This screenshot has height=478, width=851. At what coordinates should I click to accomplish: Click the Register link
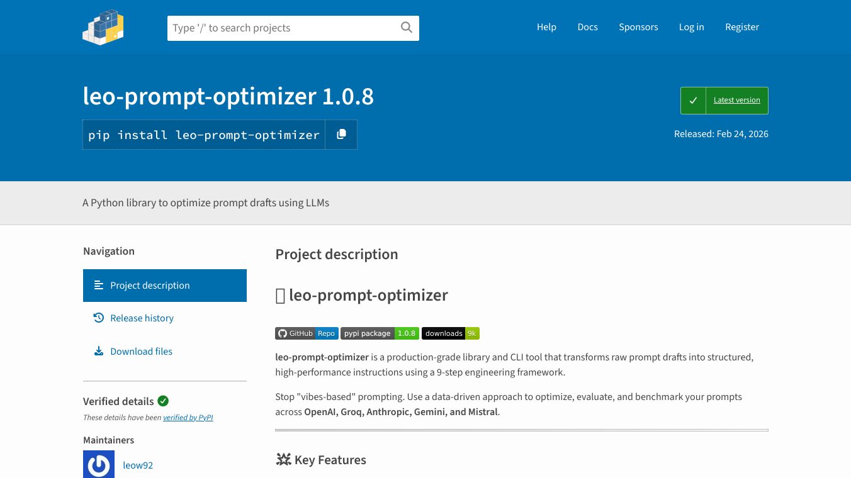742,27
